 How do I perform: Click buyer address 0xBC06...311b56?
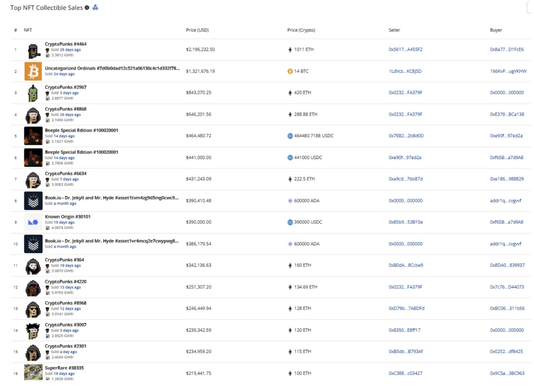(507, 308)
